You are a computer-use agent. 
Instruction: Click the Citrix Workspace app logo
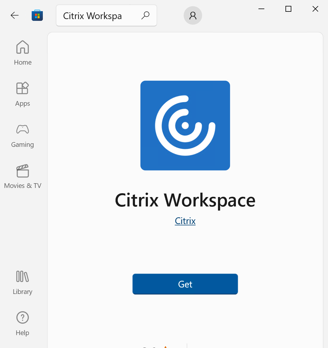pos(185,125)
